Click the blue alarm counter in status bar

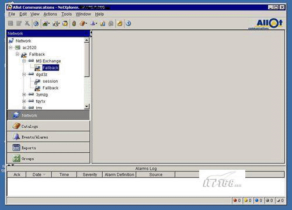pyautogui.click(x=259, y=201)
